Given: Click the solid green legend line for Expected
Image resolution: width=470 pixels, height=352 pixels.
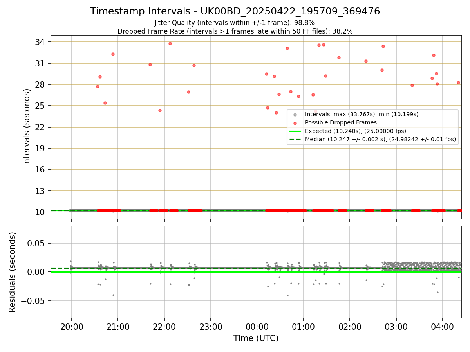Looking at the screenshot, I should click(x=295, y=131).
